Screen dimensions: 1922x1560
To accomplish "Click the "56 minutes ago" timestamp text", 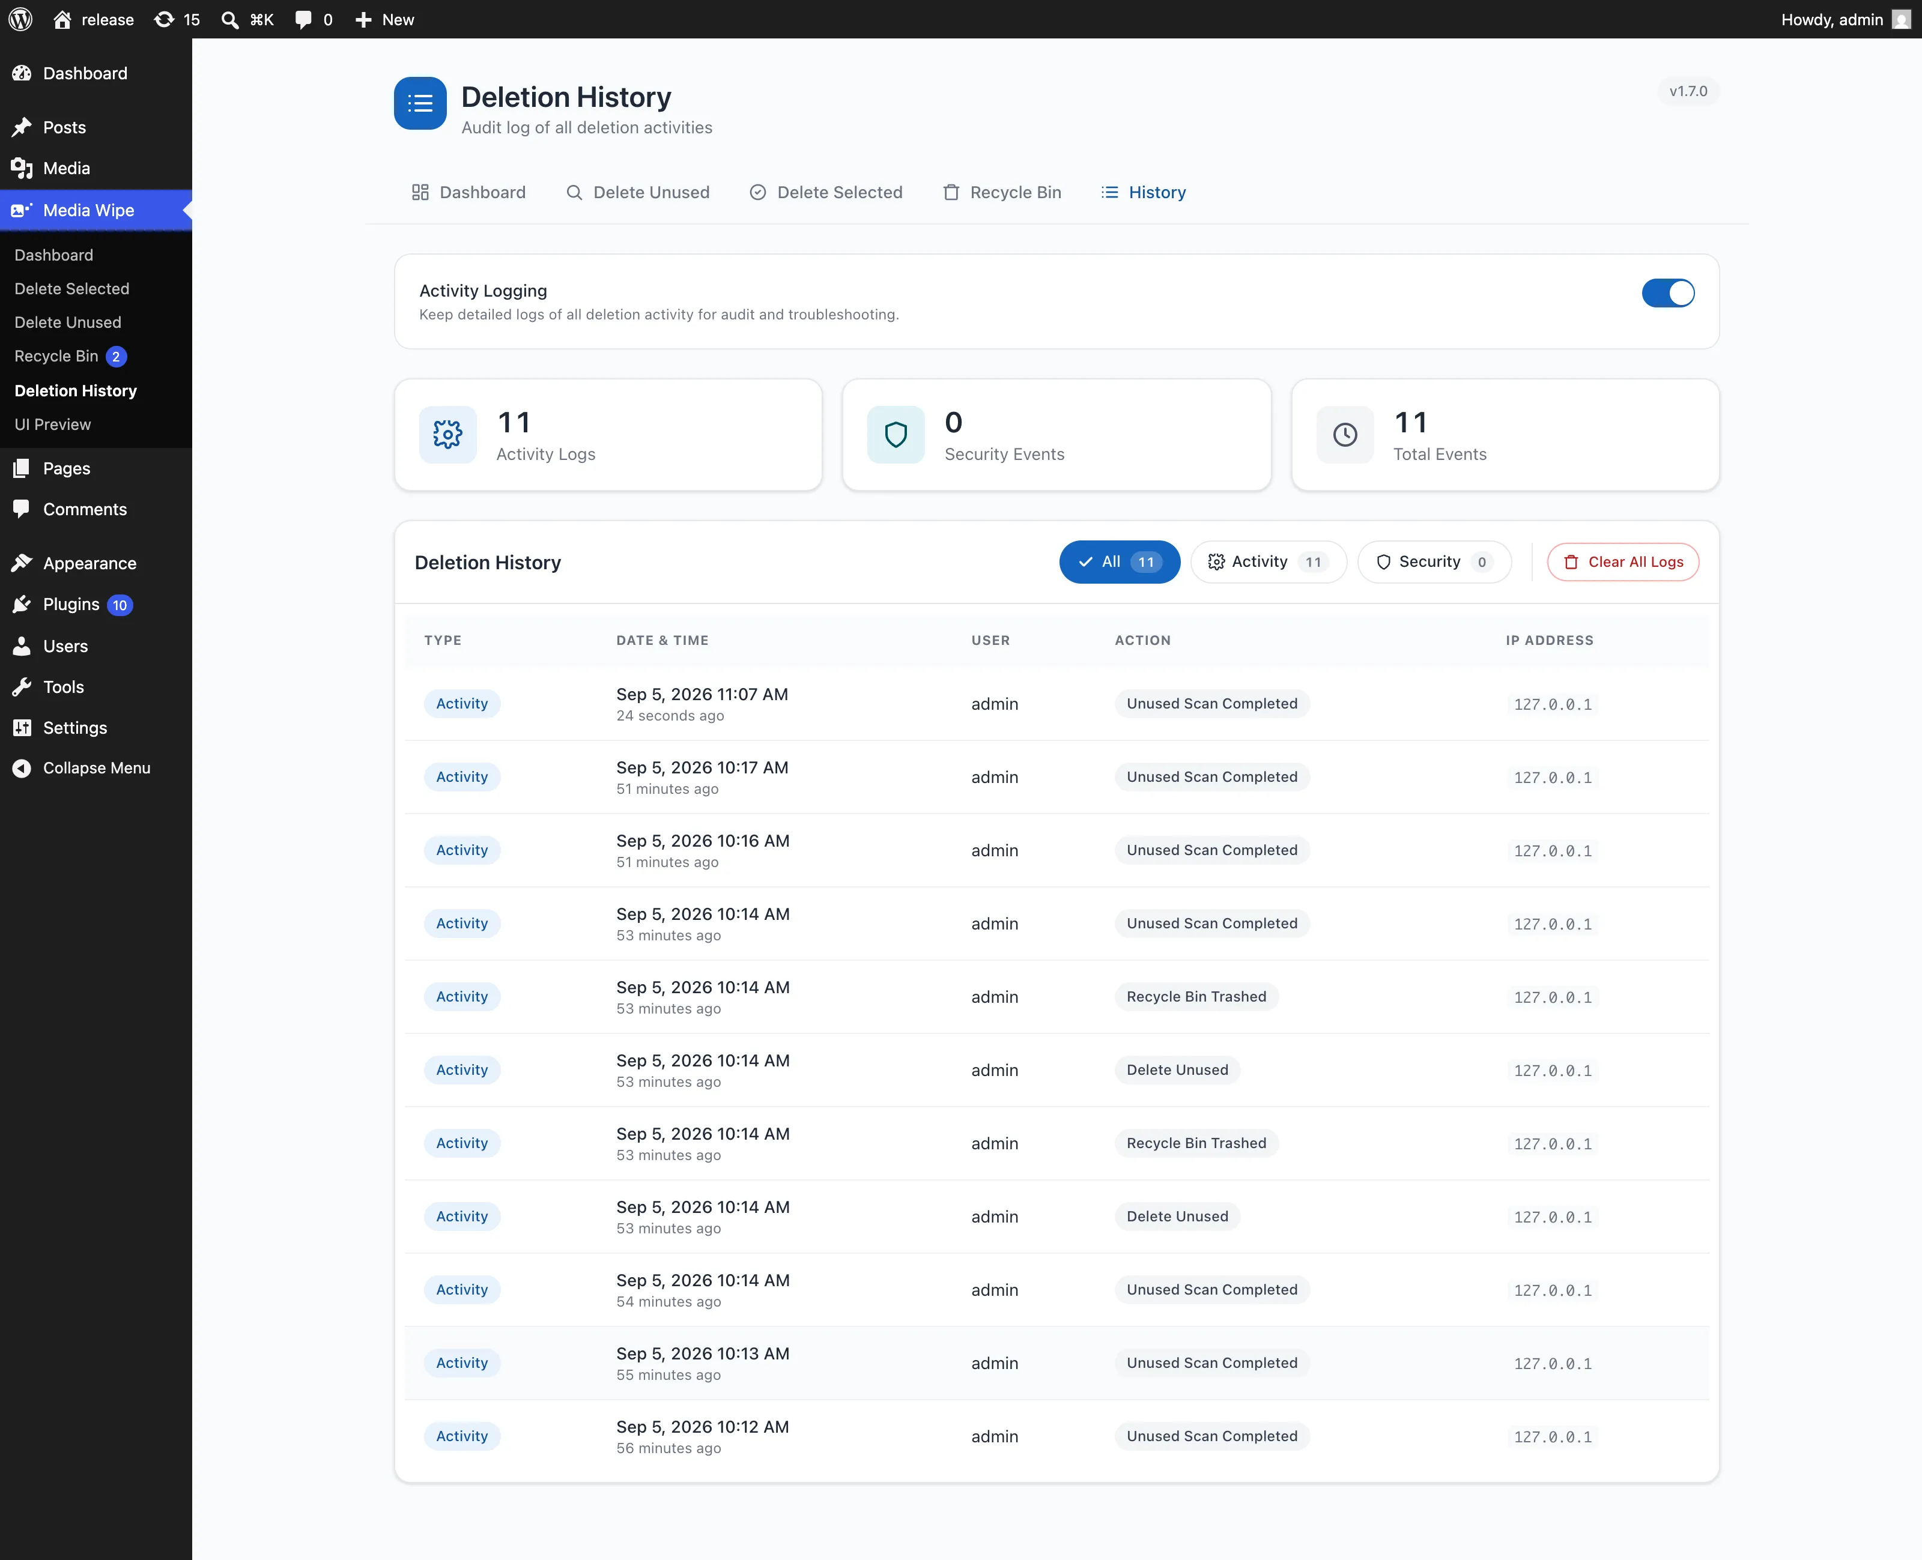I will [669, 1448].
